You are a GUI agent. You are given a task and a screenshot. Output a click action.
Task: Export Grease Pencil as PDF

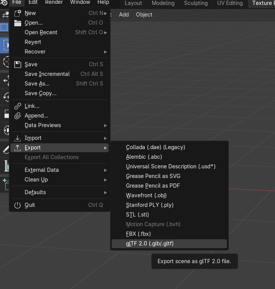(x=169, y=186)
